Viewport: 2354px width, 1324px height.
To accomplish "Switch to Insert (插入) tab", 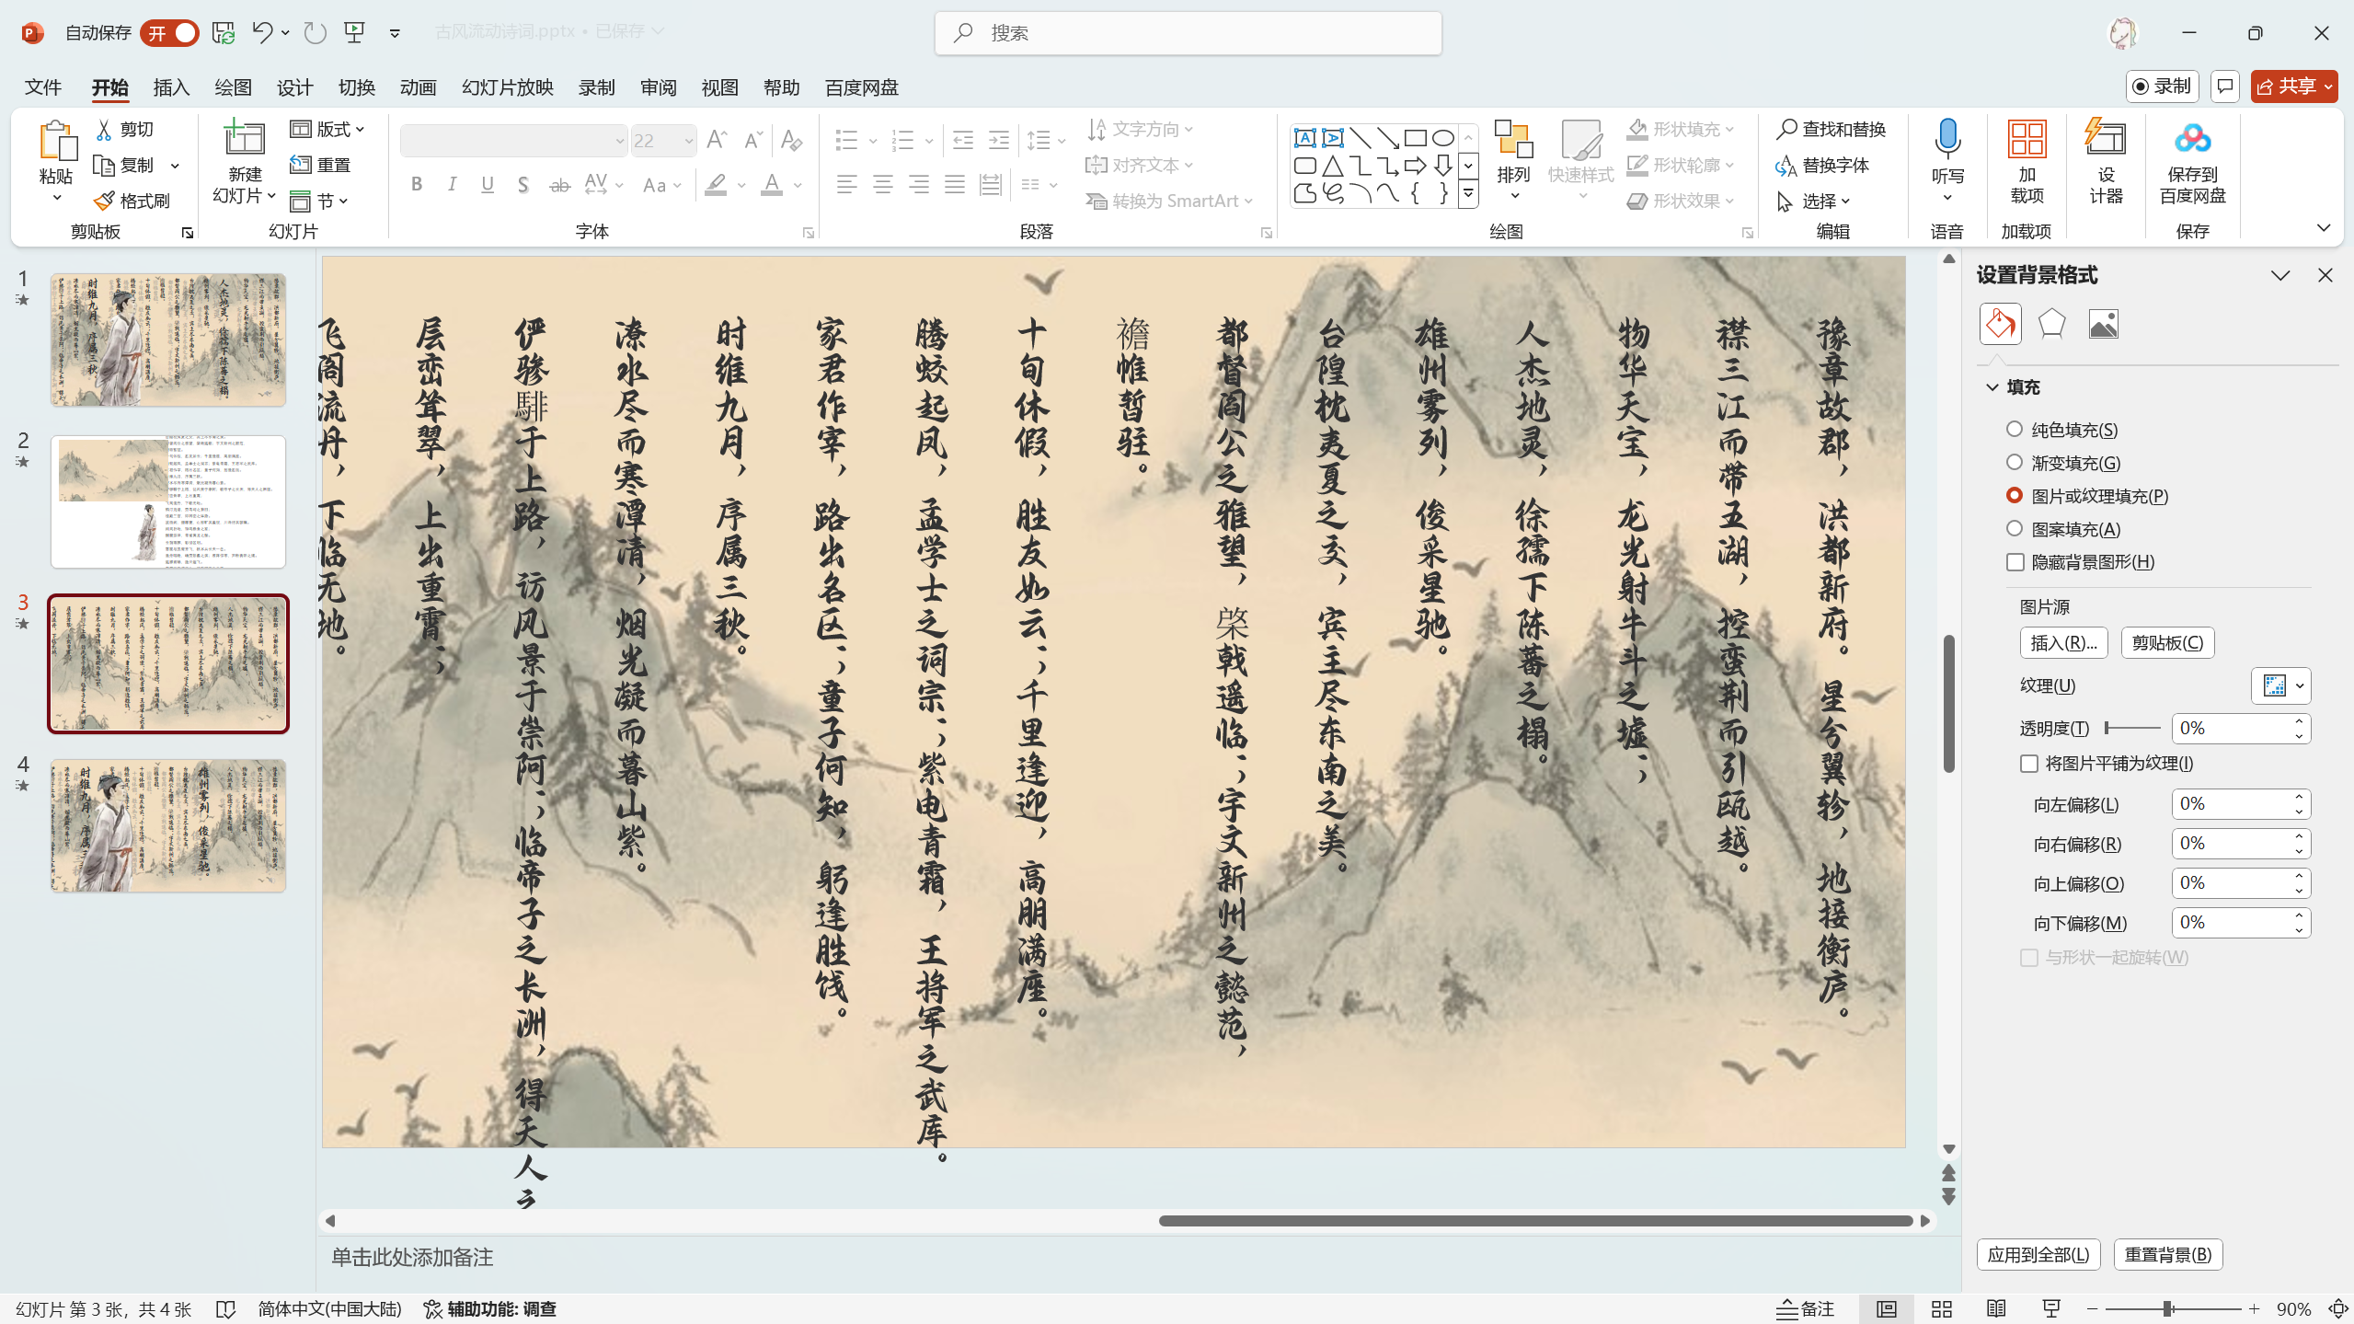I will [x=171, y=87].
